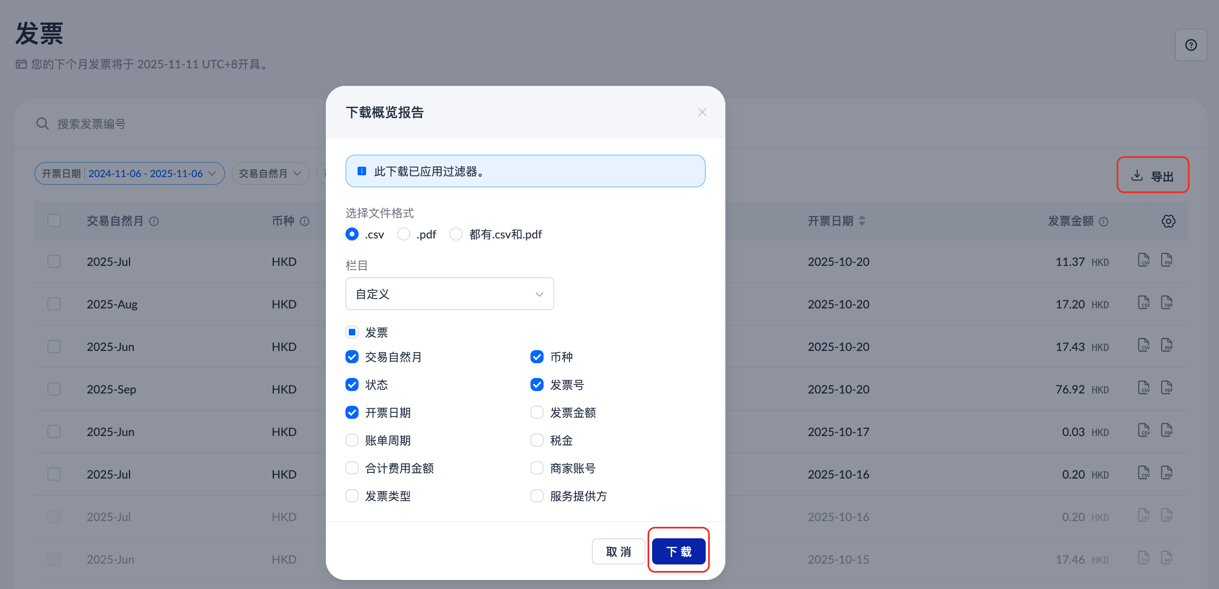Check the 税金 column checkbox
The width and height of the screenshot is (1219, 589).
(537, 440)
